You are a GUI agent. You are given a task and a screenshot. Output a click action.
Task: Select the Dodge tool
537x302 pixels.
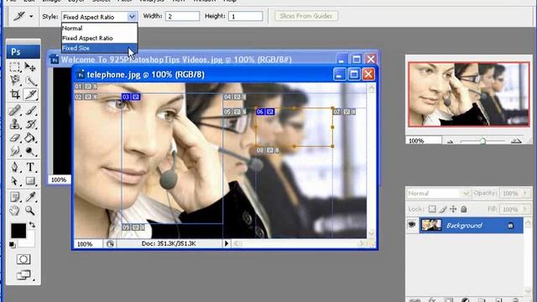[x=30, y=151]
